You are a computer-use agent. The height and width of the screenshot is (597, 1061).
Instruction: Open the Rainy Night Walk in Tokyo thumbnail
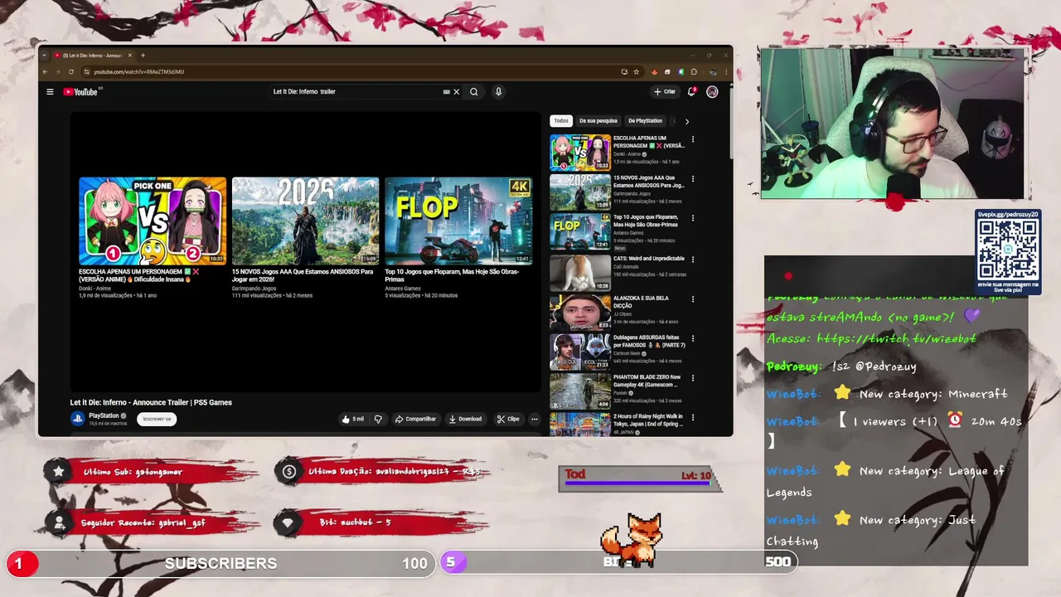(580, 424)
